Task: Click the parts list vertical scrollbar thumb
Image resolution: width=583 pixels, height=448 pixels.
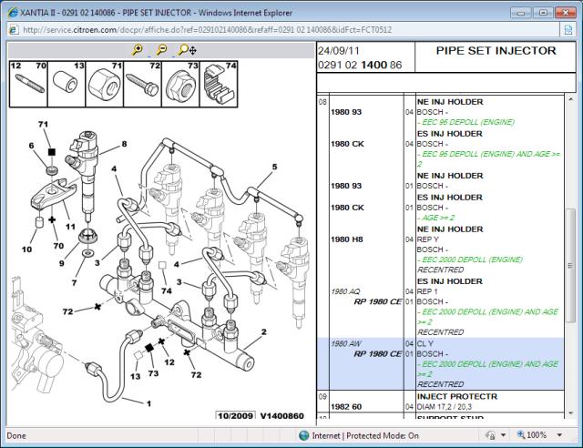Action: (571, 266)
